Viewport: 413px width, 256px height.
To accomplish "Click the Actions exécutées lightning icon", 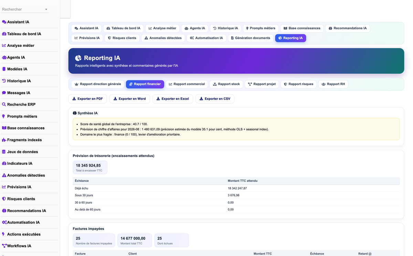I will pos(3,234).
